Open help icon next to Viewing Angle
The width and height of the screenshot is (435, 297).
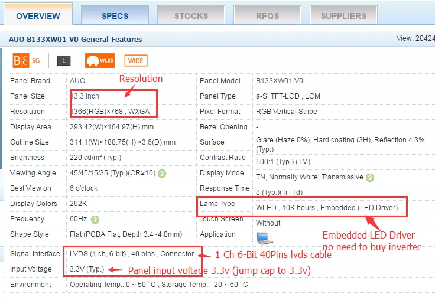coord(162,174)
